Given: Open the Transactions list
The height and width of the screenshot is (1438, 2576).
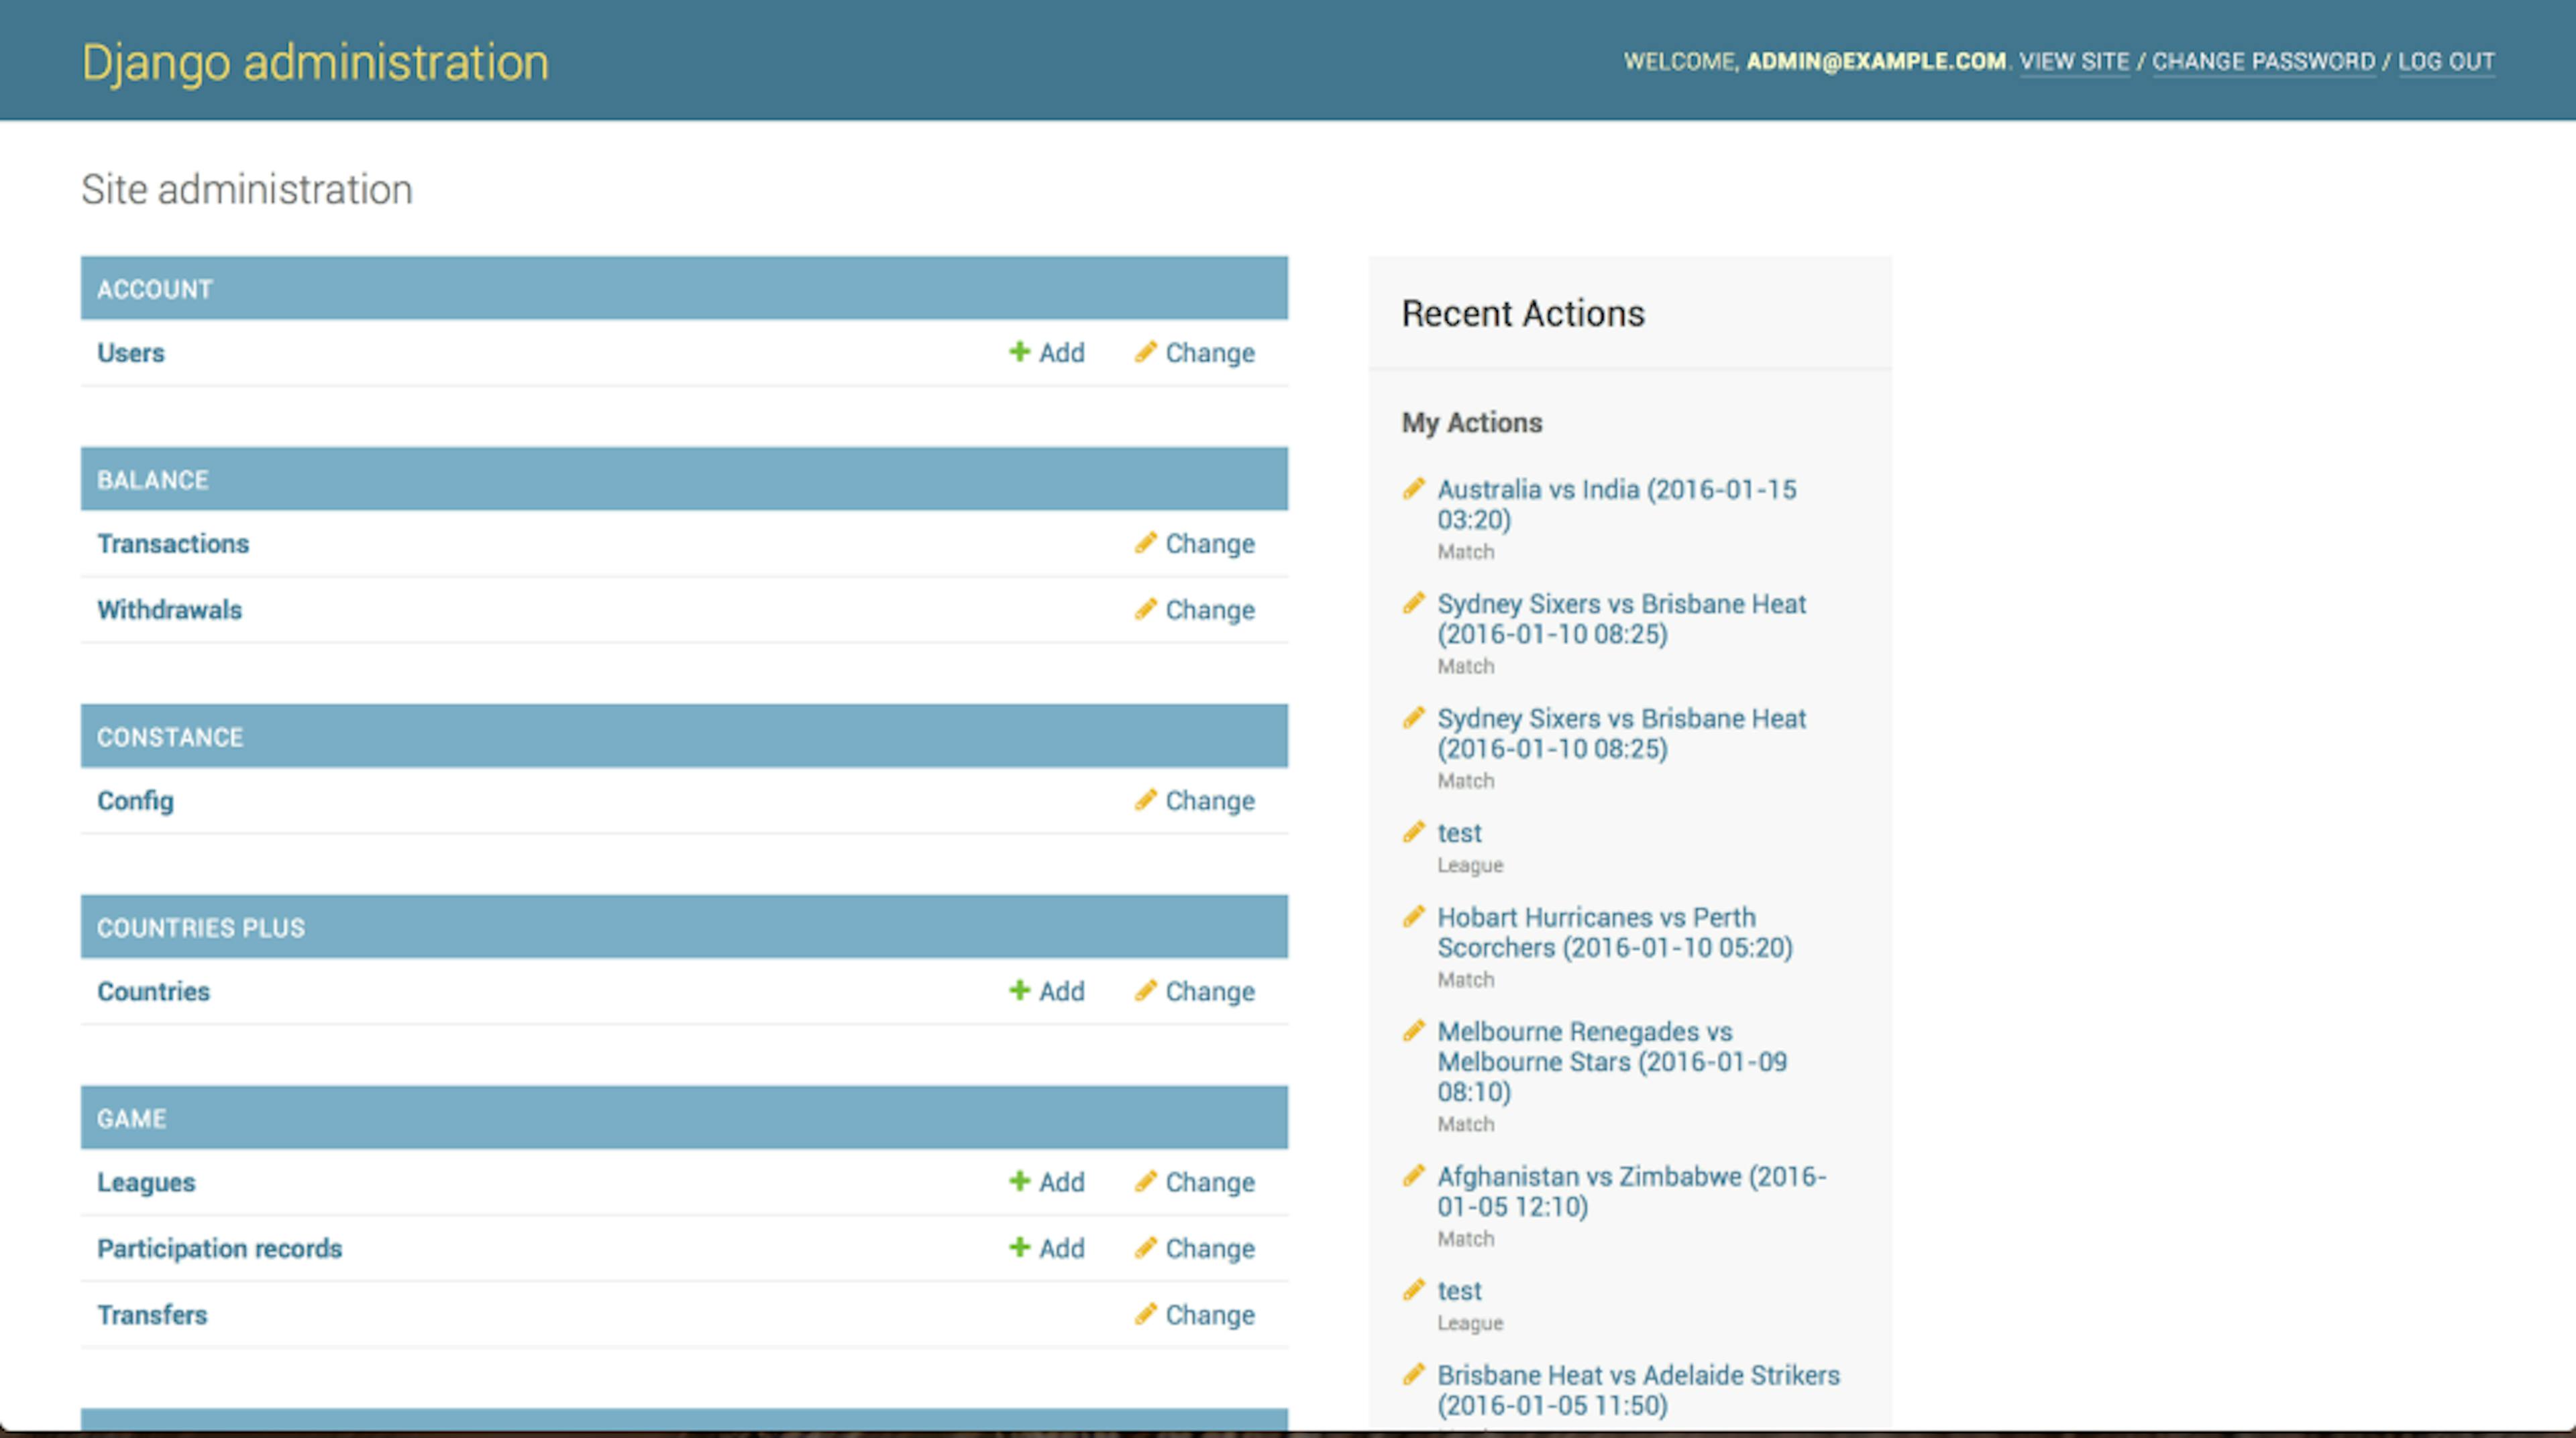Looking at the screenshot, I should 173,544.
